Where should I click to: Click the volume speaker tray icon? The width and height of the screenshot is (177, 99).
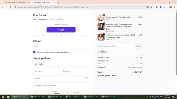pyautogui.click(x=158, y=97)
